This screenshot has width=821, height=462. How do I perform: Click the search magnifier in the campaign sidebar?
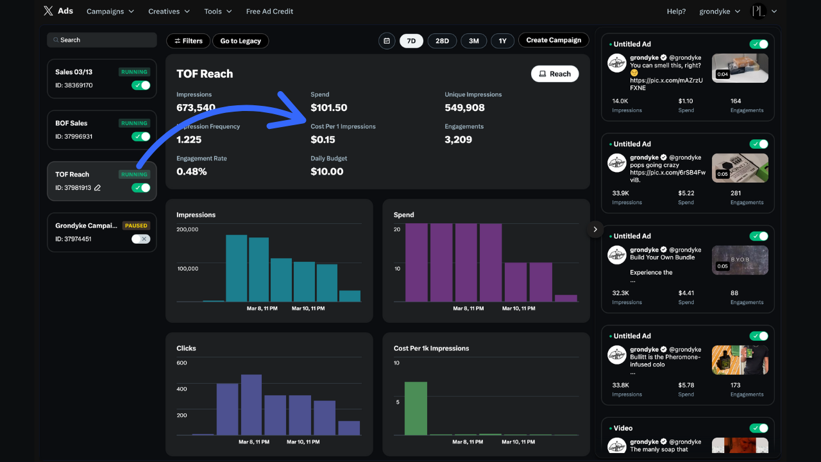coord(56,40)
